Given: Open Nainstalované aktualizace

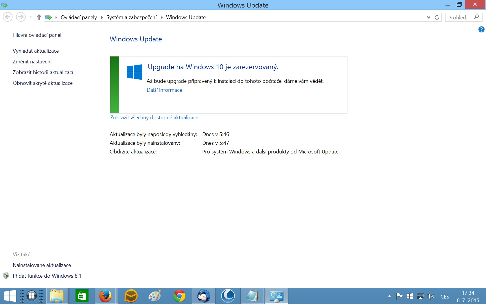Looking at the screenshot, I should (x=42, y=265).
